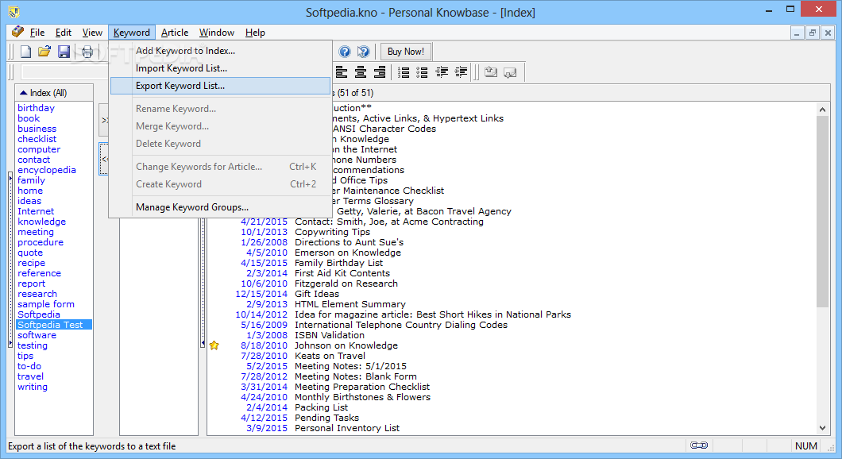Viewport: 842px width, 459px height.
Task: Select the 'checklist' keyword
Action: pyautogui.click(x=37, y=139)
